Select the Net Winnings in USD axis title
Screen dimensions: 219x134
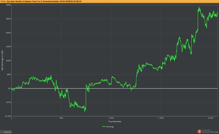coord(2,60)
